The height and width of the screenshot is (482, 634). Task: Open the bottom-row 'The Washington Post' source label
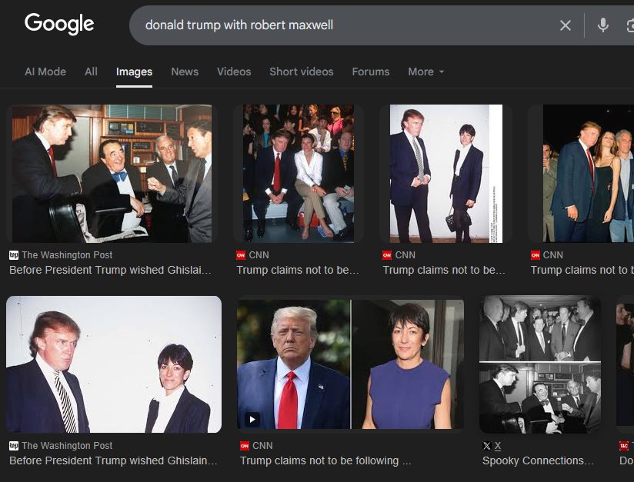click(x=67, y=446)
